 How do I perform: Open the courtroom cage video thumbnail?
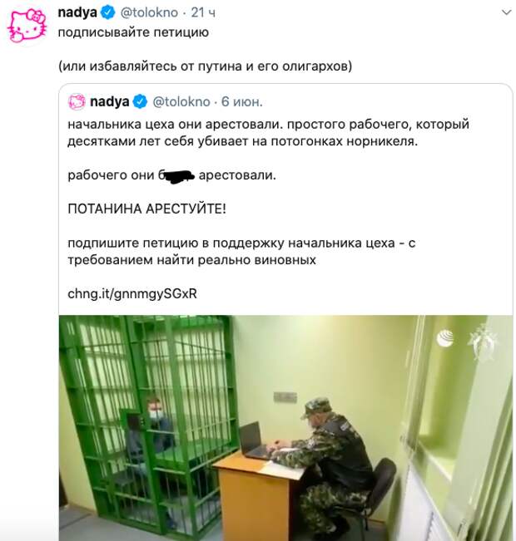[x=285, y=428]
